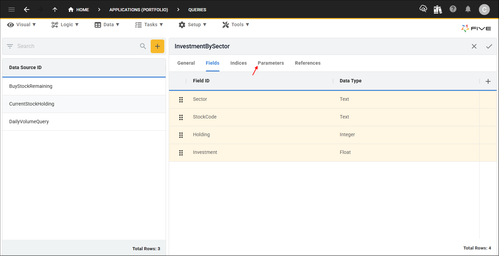Expand the Visual menu dropdown

(x=21, y=25)
